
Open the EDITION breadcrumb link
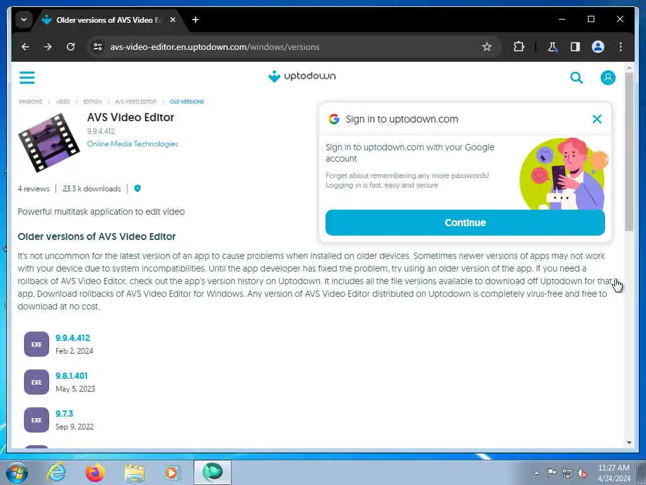pyautogui.click(x=92, y=102)
